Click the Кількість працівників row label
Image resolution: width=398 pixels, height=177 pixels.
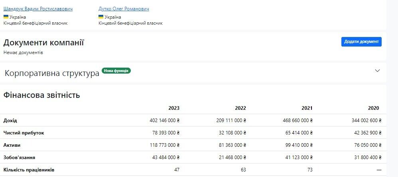pos(29,170)
